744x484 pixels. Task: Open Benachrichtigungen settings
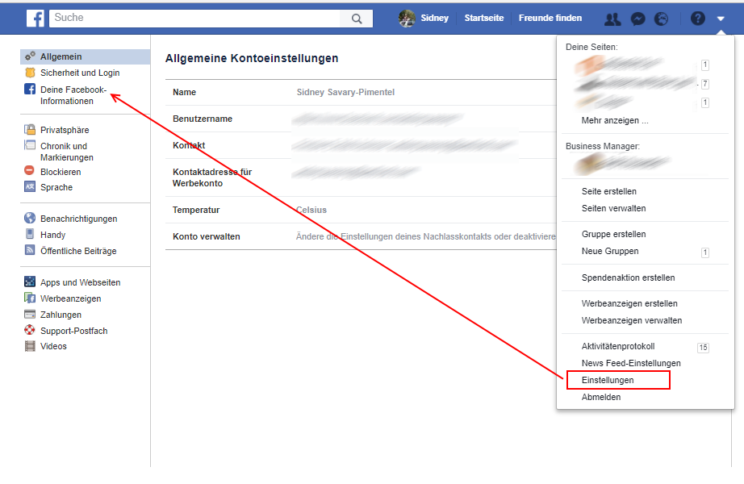pyautogui.click(x=78, y=219)
